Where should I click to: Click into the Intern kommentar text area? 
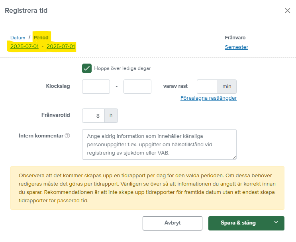click(x=159, y=144)
